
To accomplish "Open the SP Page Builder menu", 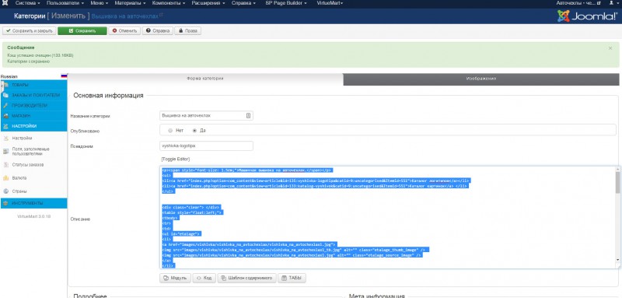I will pos(286,3).
